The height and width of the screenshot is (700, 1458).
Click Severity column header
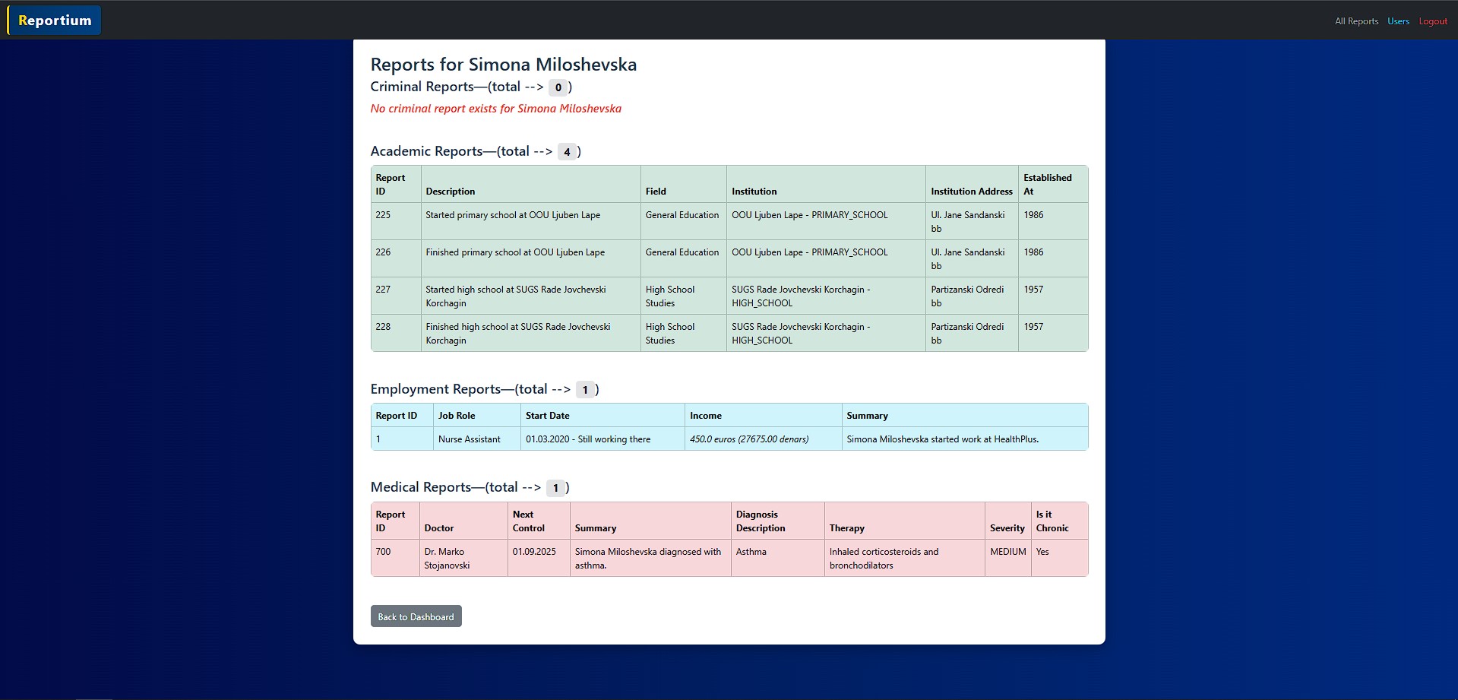click(1007, 521)
